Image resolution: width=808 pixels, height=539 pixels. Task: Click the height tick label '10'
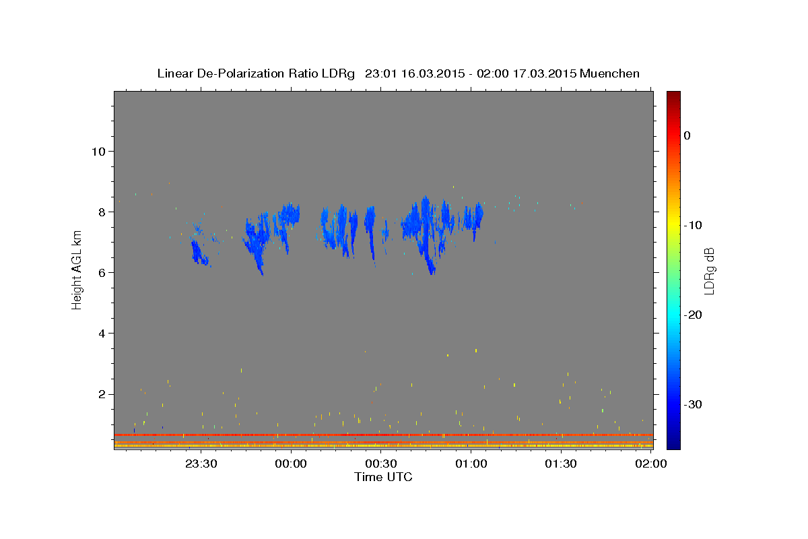(98, 151)
